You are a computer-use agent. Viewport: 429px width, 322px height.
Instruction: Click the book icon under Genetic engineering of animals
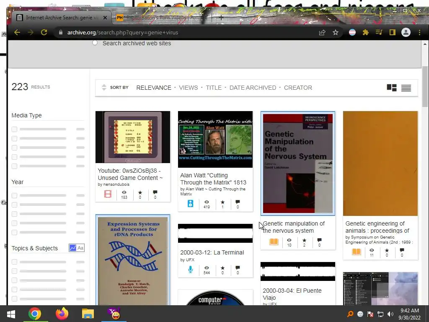[x=356, y=252]
